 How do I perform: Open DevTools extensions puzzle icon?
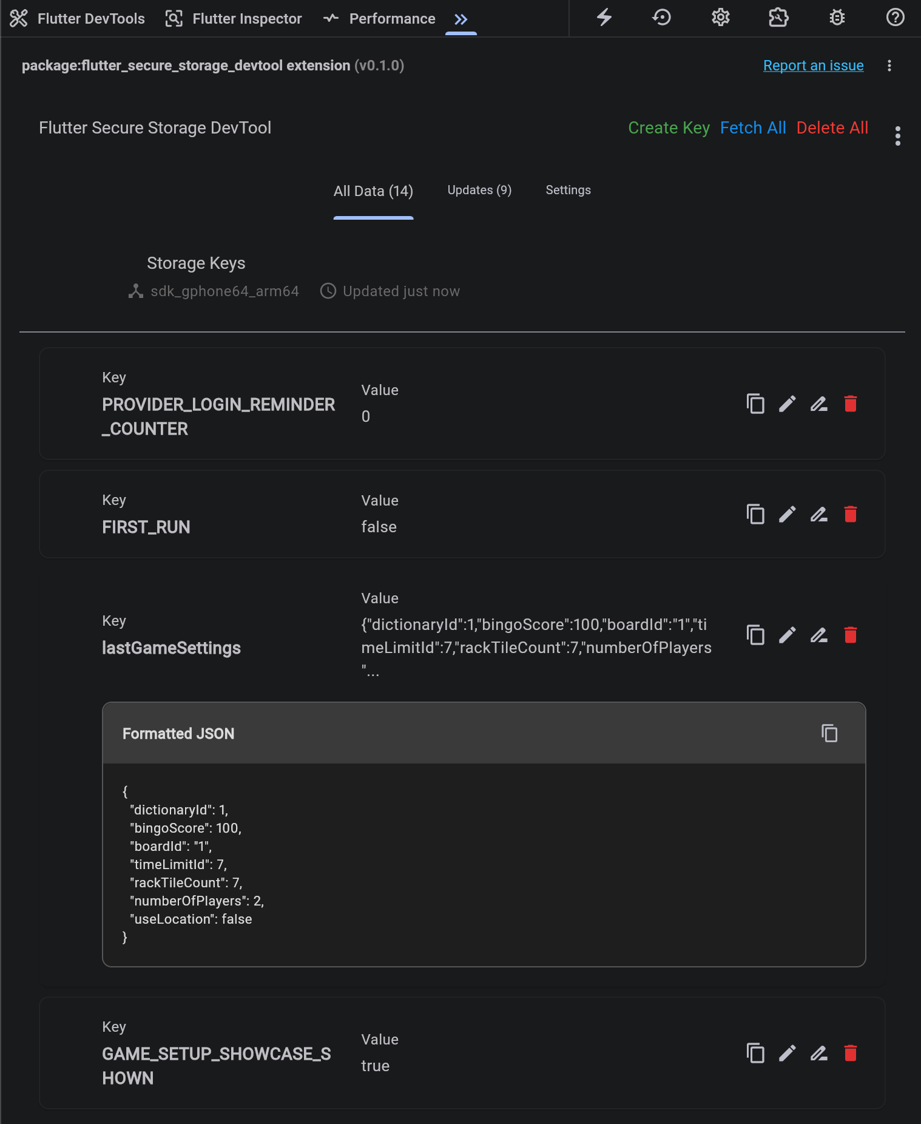point(778,18)
